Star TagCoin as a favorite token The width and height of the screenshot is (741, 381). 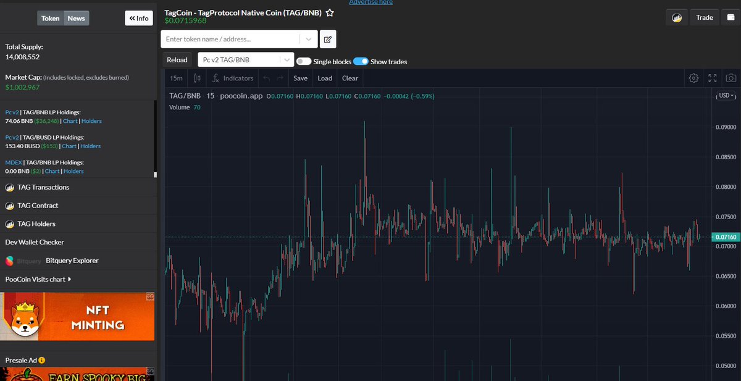pyautogui.click(x=330, y=13)
